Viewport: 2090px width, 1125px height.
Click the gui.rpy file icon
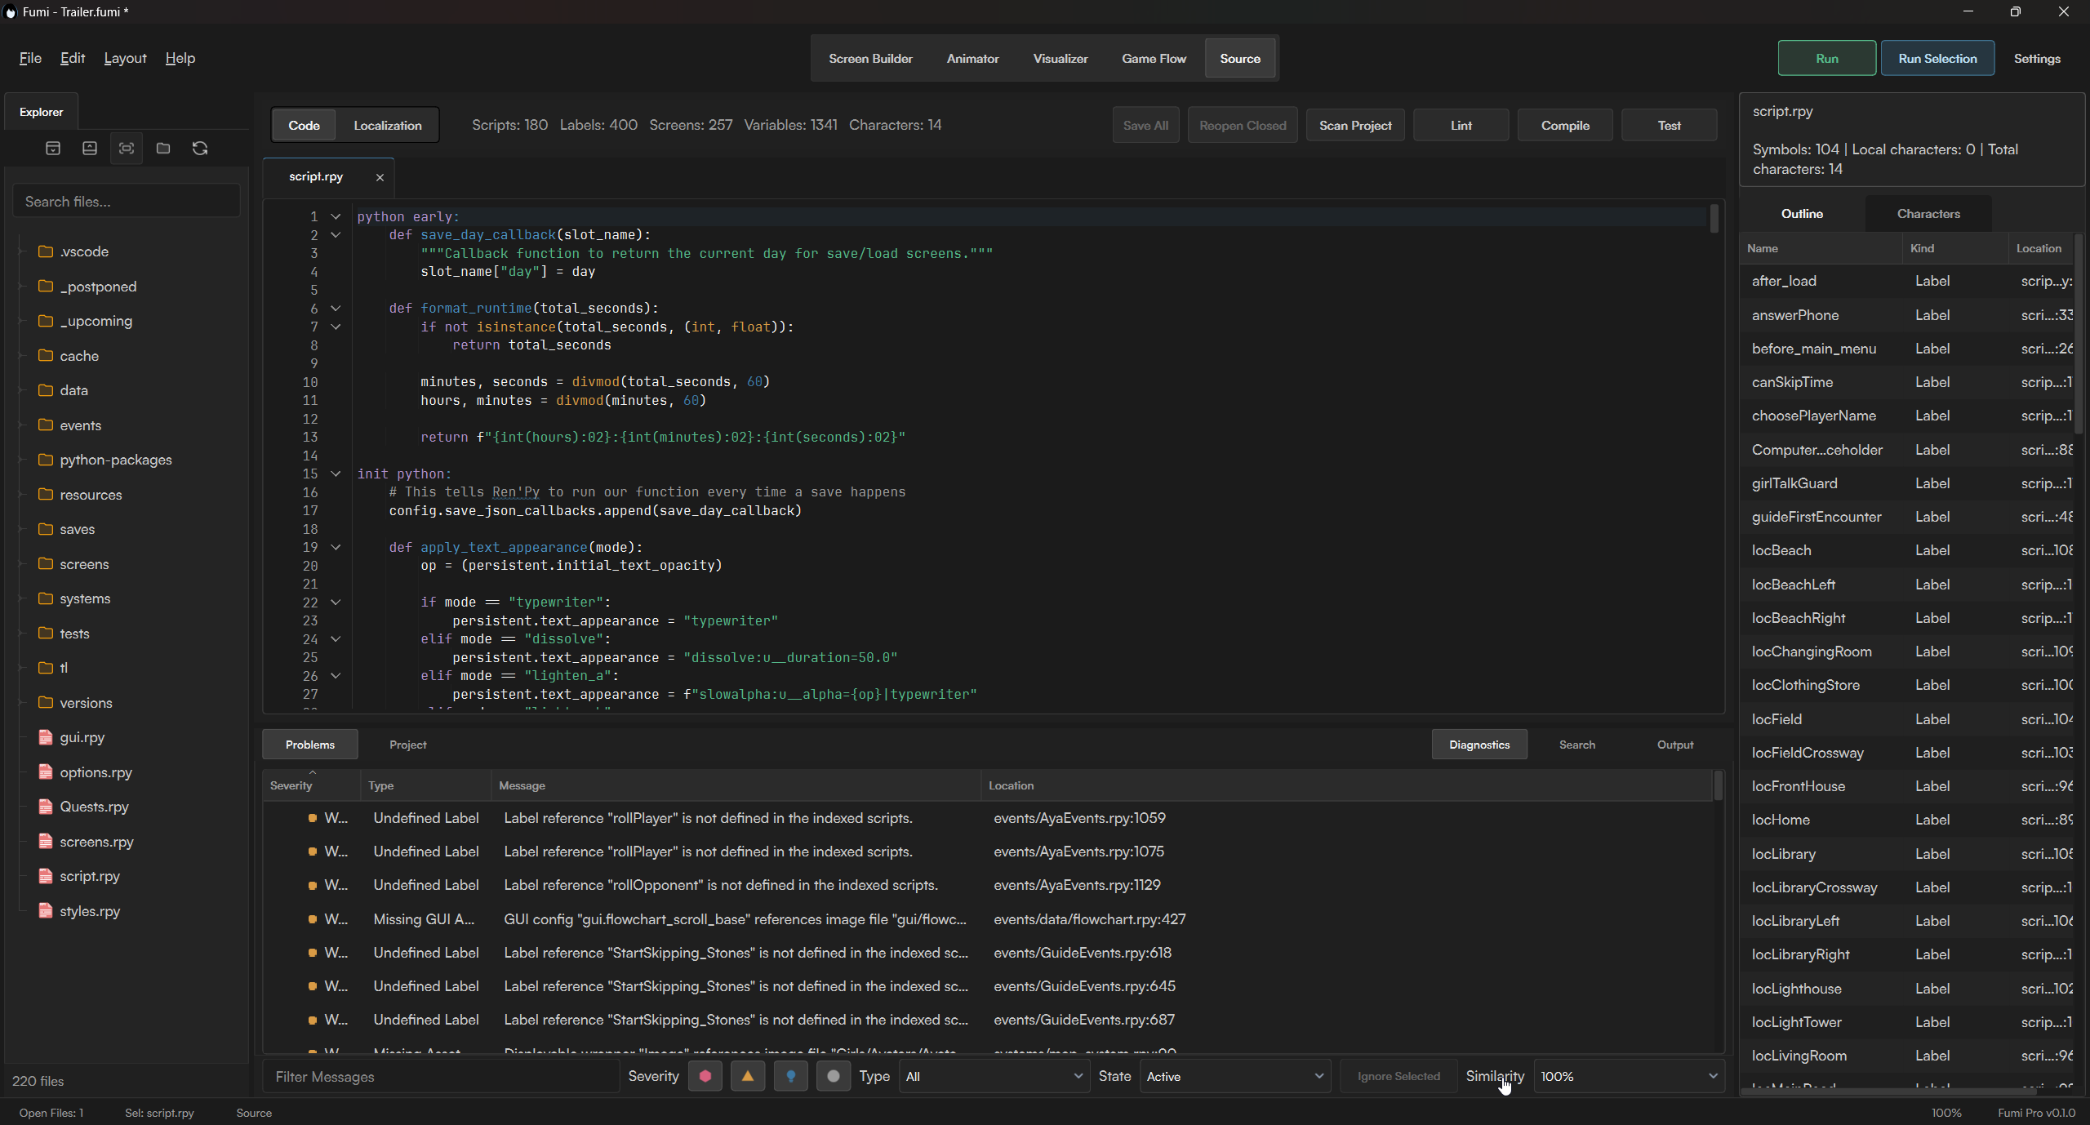(46, 737)
